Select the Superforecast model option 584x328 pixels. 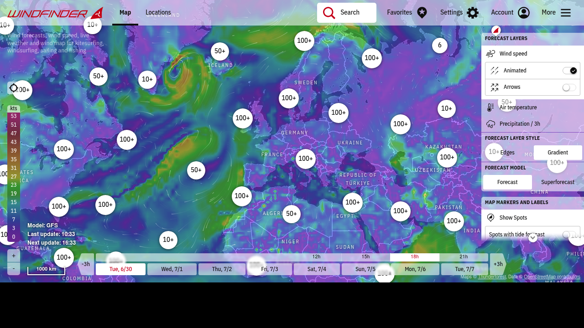(558, 182)
